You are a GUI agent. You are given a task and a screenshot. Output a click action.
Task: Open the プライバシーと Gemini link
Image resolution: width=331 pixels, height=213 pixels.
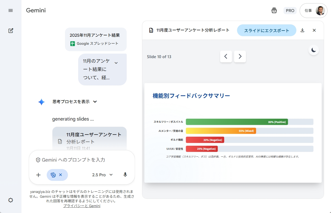pyautogui.click(x=82, y=206)
